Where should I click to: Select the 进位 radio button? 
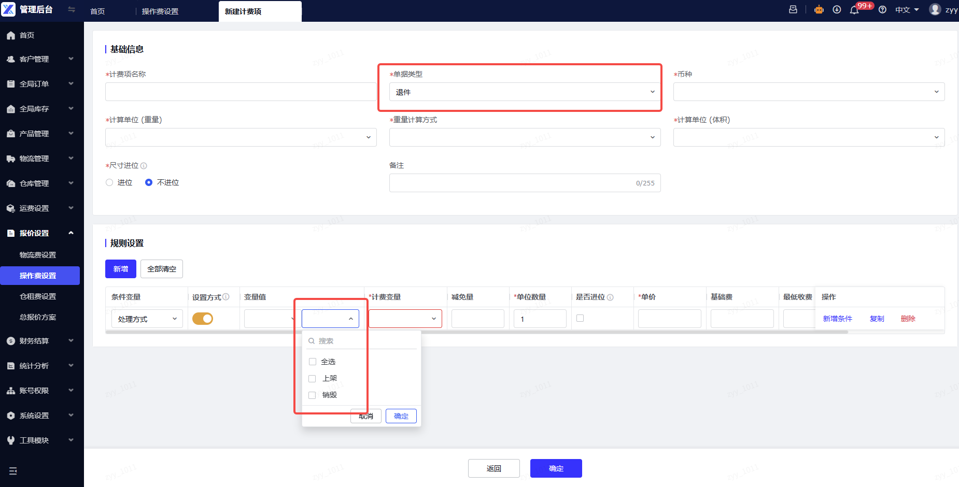pos(109,182)
